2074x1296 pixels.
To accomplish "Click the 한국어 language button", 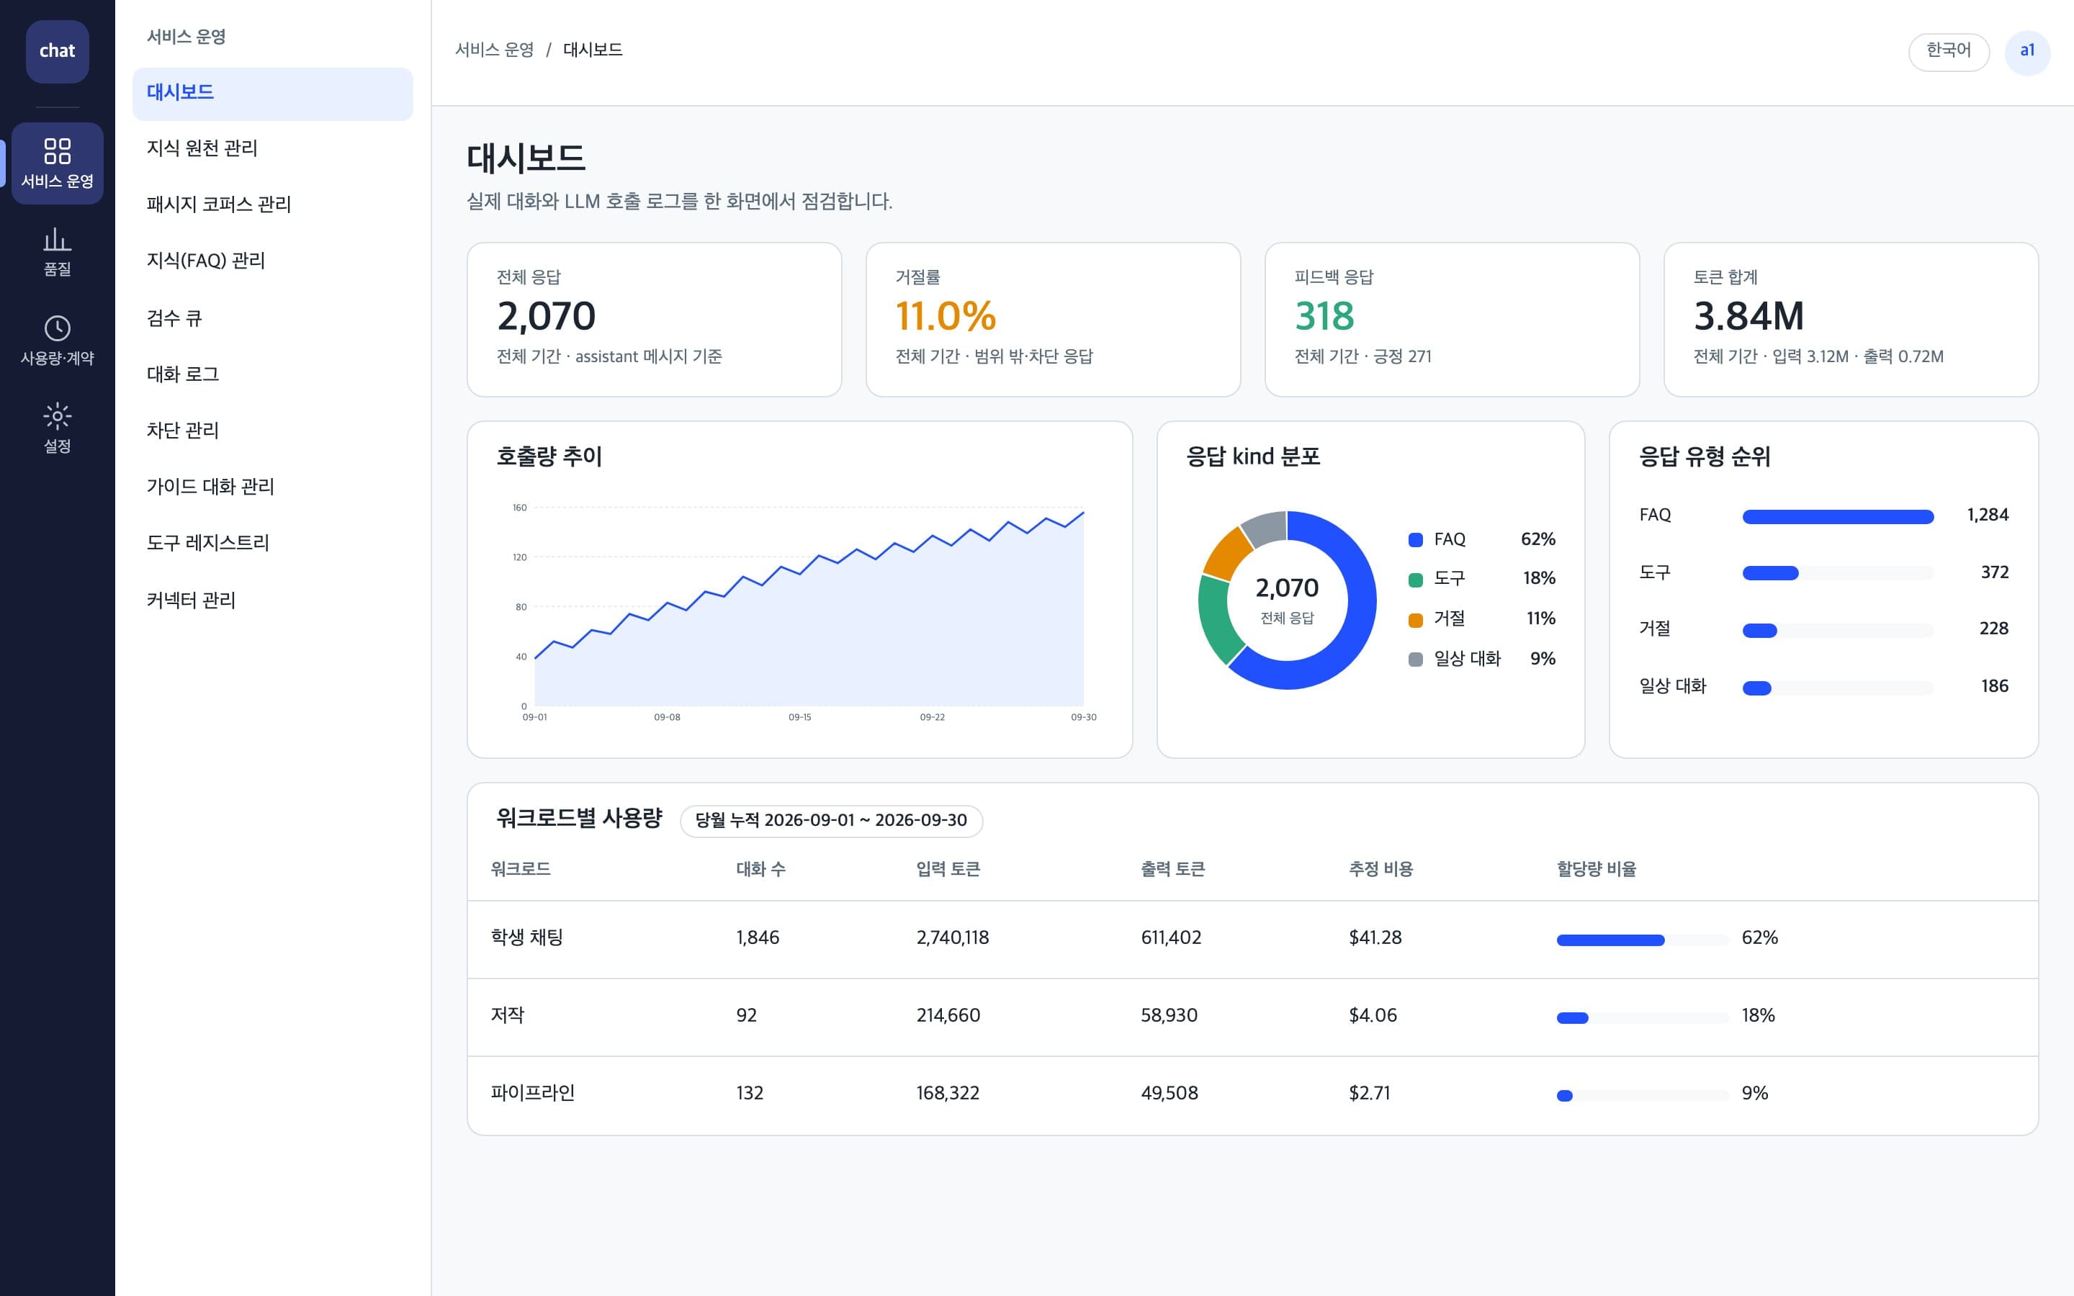I will [1948, 53].
